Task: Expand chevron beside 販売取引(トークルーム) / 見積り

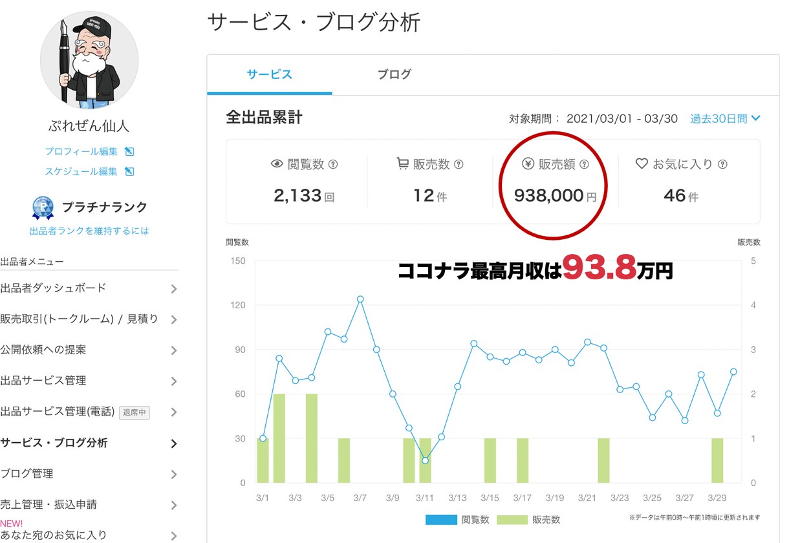Action: tap(173, 319)
